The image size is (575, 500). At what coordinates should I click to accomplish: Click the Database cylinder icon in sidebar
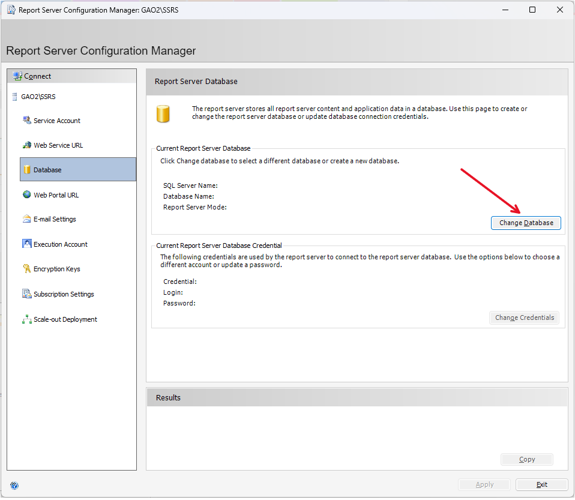click(27, 170)
